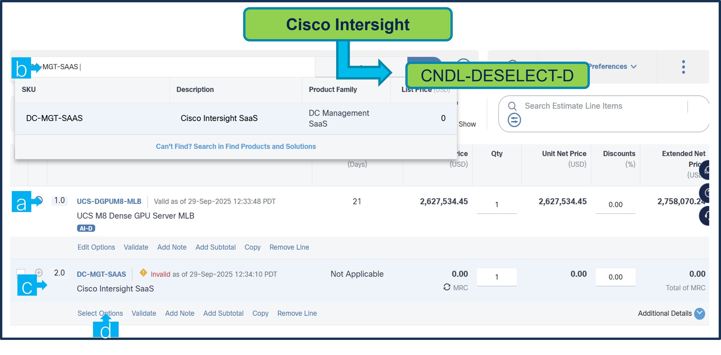Click Select Options for DC-MGT-SAAS
Screen dimensions: 721x355
point(100,313)
